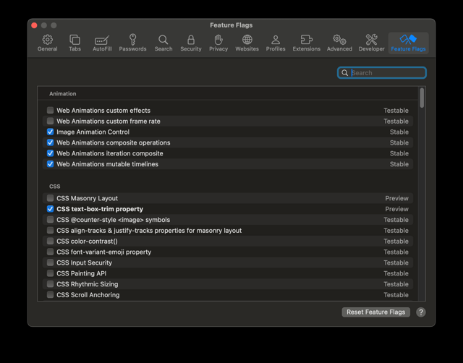Enable CSS Painting API
The height and width of the screenshot is (363, 463).
point(50,273)
